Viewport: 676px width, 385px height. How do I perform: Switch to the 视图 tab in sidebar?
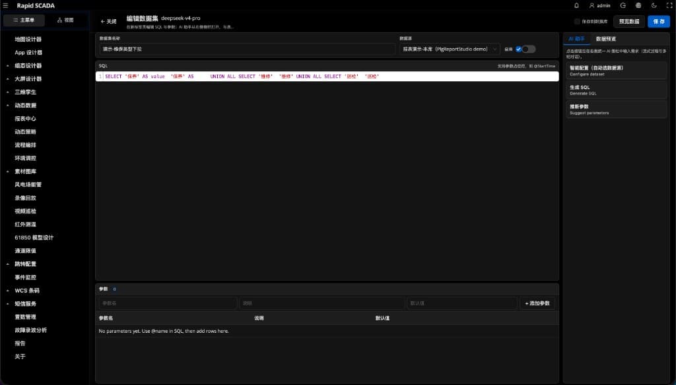click(x=65, y=20)
